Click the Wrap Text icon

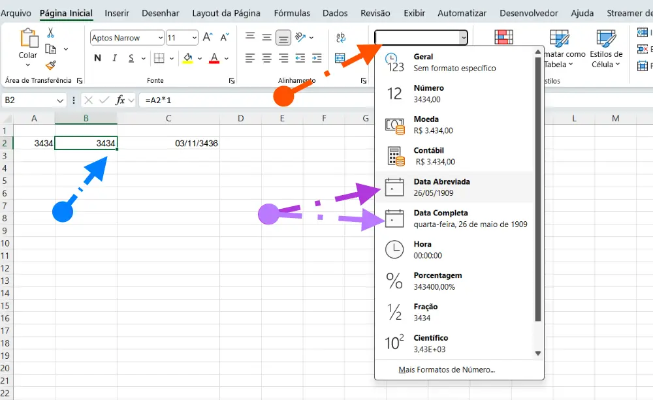(x=340, y=38)
